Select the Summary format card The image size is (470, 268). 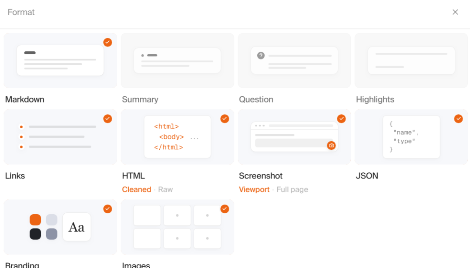tap(178, 61)
